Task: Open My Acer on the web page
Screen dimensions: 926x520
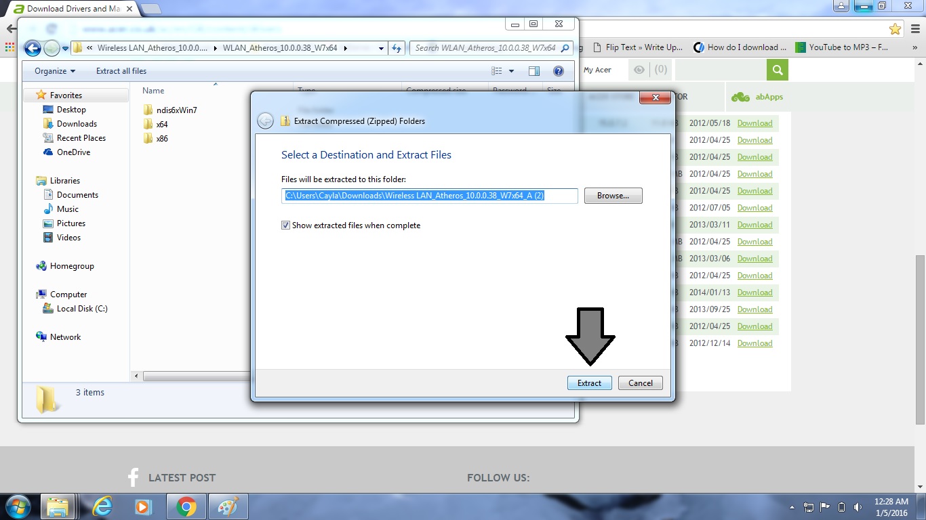Action: 597,70
